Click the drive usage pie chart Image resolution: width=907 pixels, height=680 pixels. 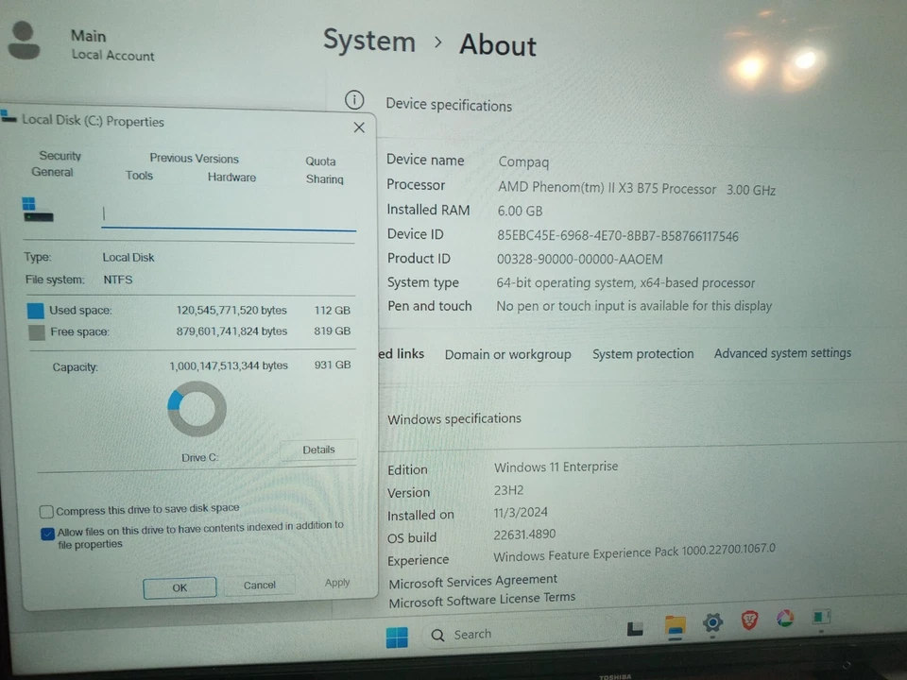pyautogui.click(x=197, y=408)
